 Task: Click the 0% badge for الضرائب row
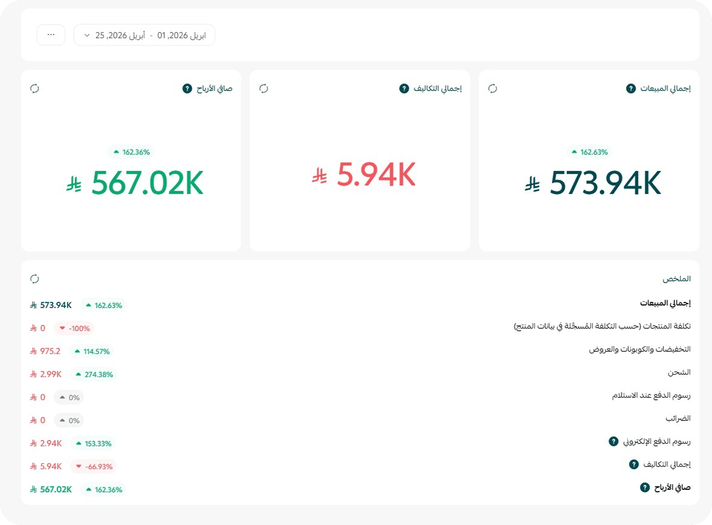[x=69, y=420]
